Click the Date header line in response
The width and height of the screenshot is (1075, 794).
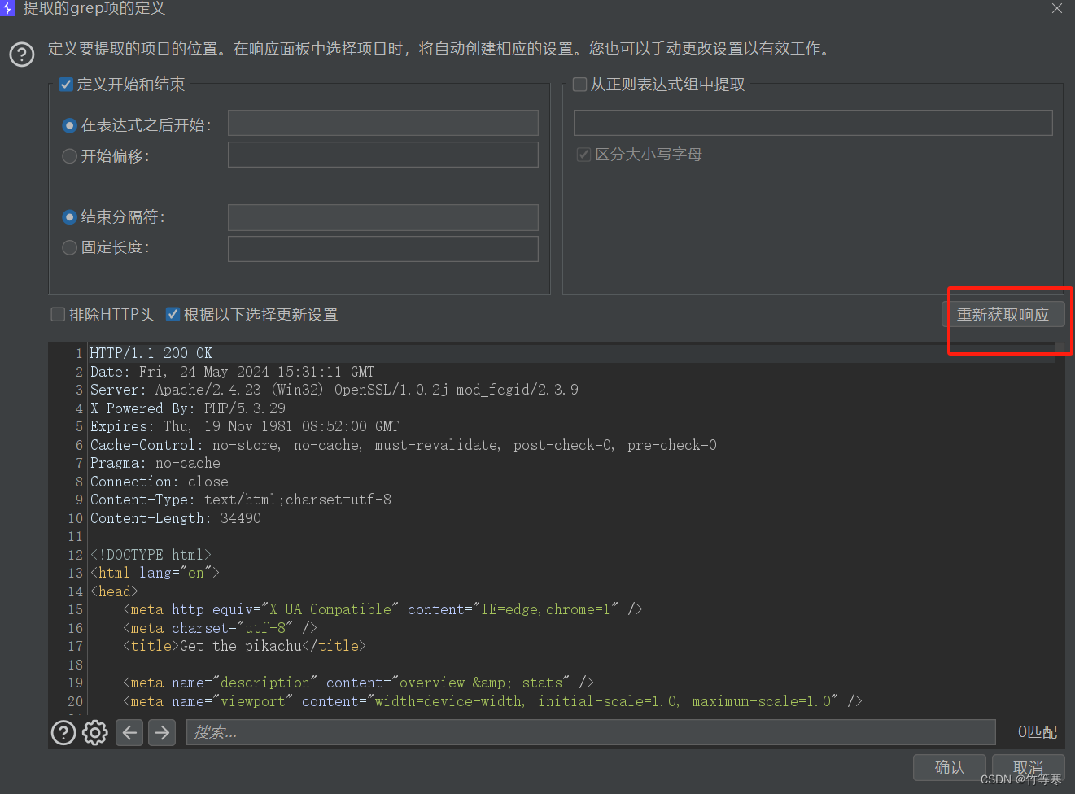(232, 372)
